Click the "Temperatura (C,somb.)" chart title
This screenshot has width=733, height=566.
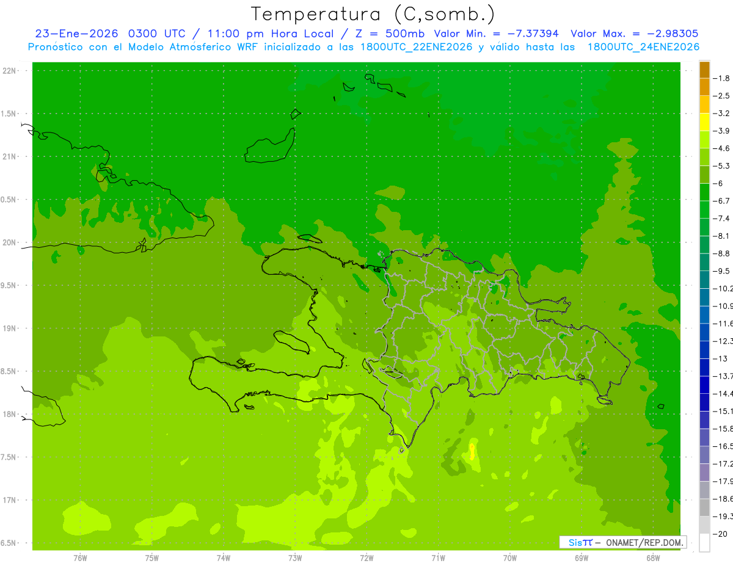[x=373, y=15]
